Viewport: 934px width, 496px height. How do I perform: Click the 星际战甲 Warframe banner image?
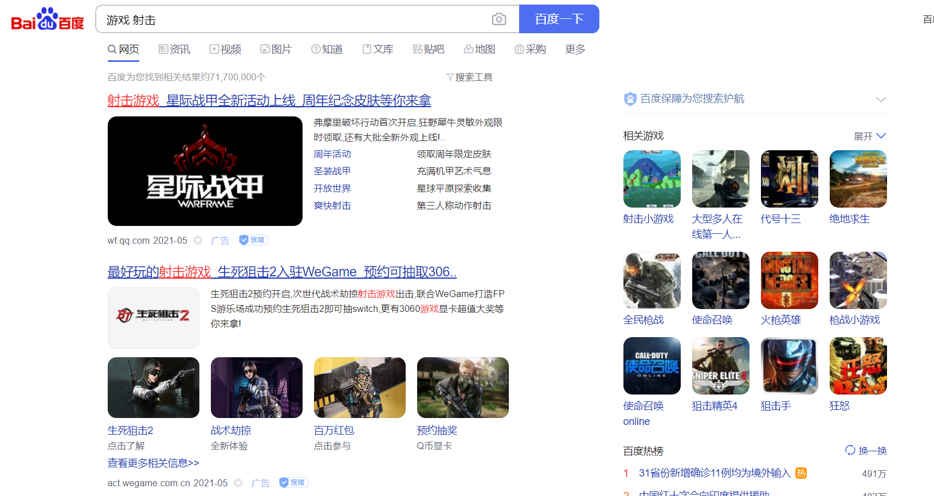[x=205, y=171]
